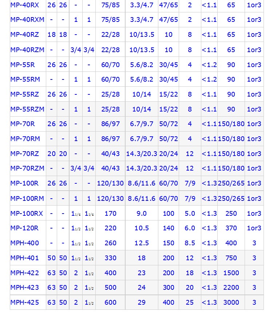Viewport: 273px width, 316px height.
Task: Open the MP-120R model link
Action: [24, 228]
